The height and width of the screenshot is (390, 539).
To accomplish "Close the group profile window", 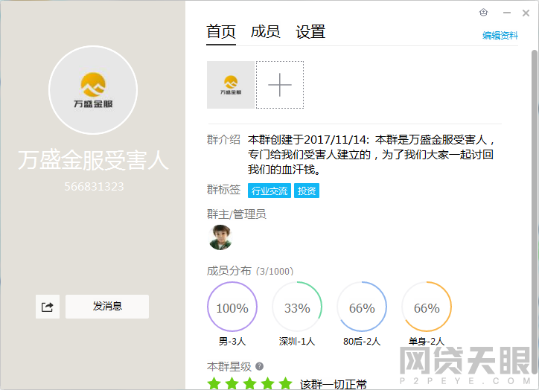I will 526,13.
